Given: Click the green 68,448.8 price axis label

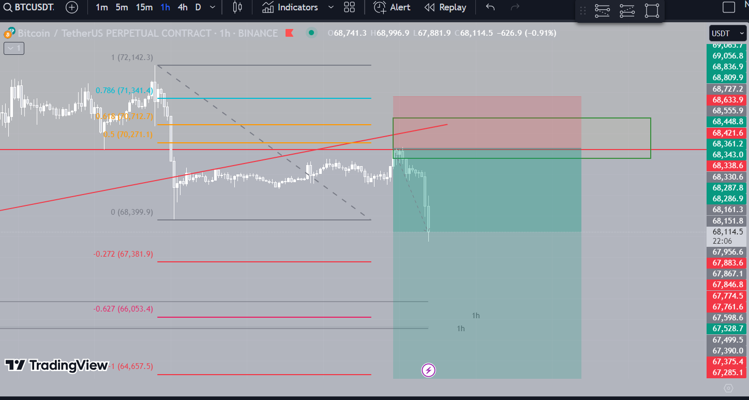Looking at the screenshot, I should tap(727, 122).
